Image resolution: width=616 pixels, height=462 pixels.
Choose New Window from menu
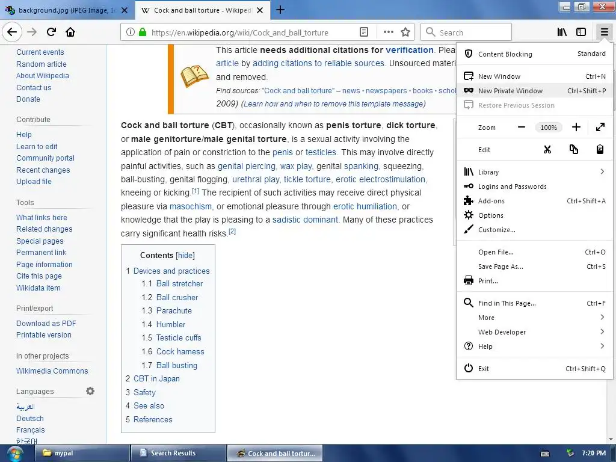(535, 76)
